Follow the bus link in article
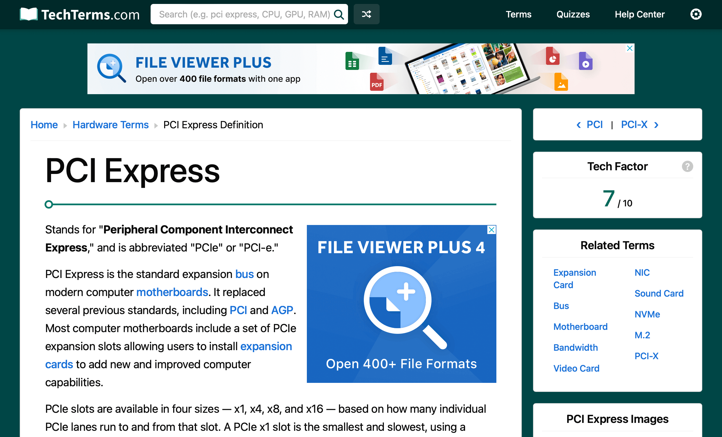 tap(244, 274)
